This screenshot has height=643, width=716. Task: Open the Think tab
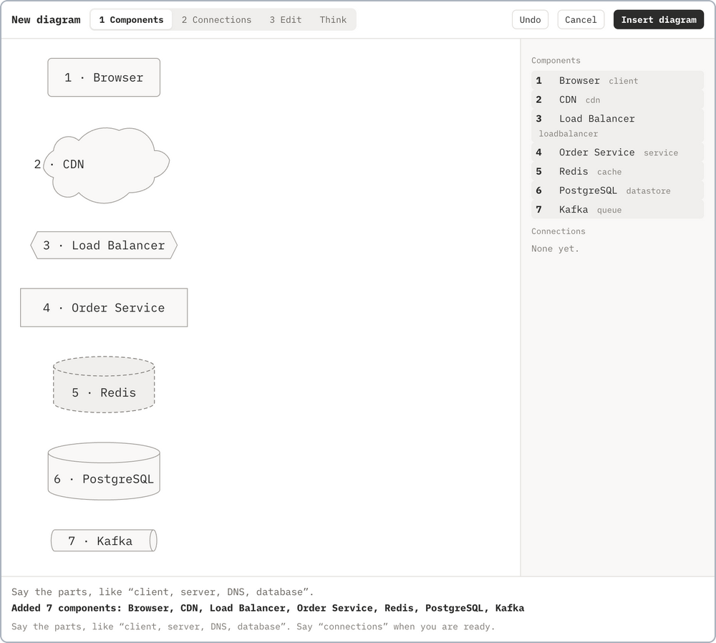click(x=333, y=19)
